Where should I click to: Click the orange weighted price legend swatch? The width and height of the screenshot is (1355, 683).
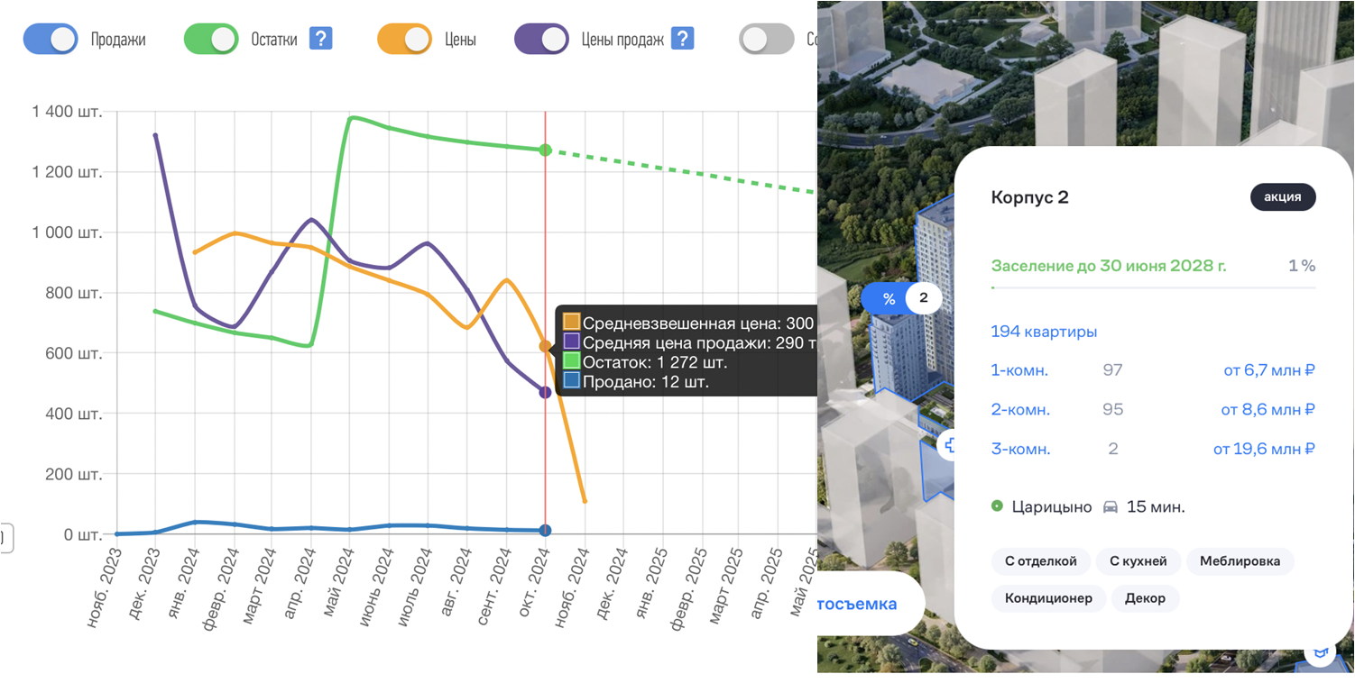(571, 323)
